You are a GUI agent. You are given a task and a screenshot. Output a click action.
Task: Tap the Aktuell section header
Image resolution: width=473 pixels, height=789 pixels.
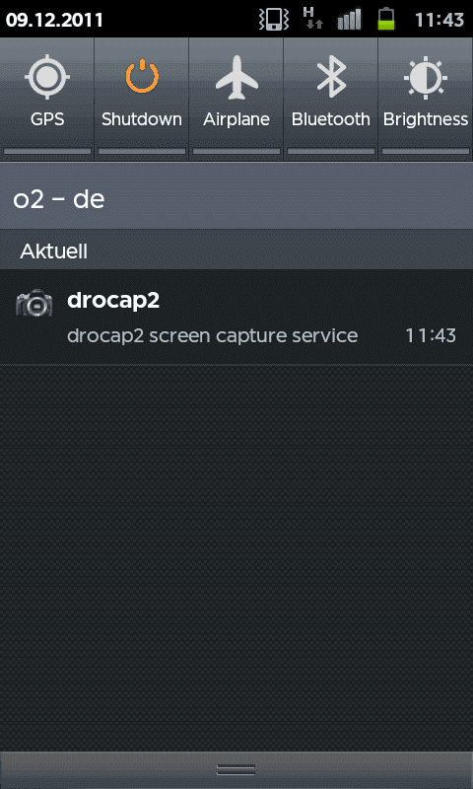pyautogui.click(x=54, y=251)
